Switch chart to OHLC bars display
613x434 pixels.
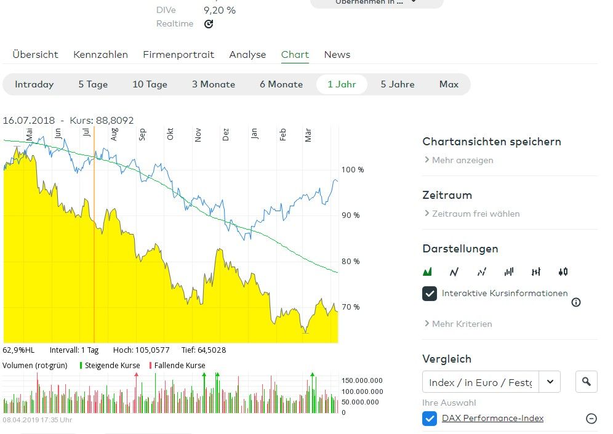[535, 271]
